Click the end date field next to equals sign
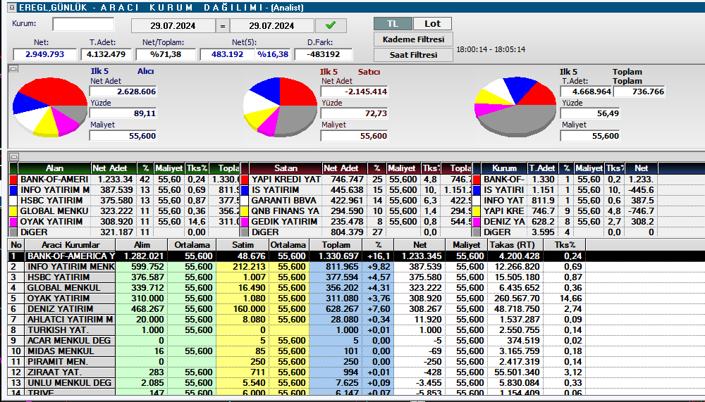The image size is (705, 402). pyautogui.click(x=272, y=25)
